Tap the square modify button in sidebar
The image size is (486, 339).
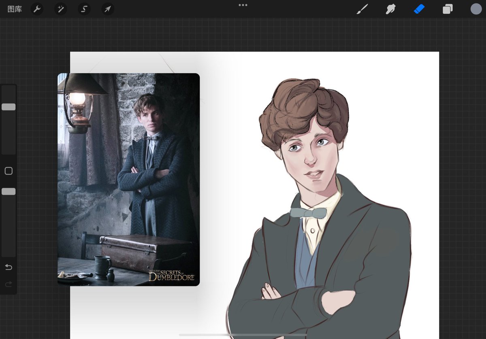pyautogui.click(x=9, y=171)
